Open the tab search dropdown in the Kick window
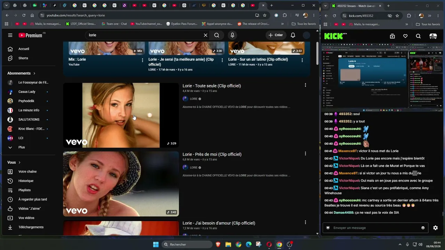The image size is (445, 250). (325, 6)
